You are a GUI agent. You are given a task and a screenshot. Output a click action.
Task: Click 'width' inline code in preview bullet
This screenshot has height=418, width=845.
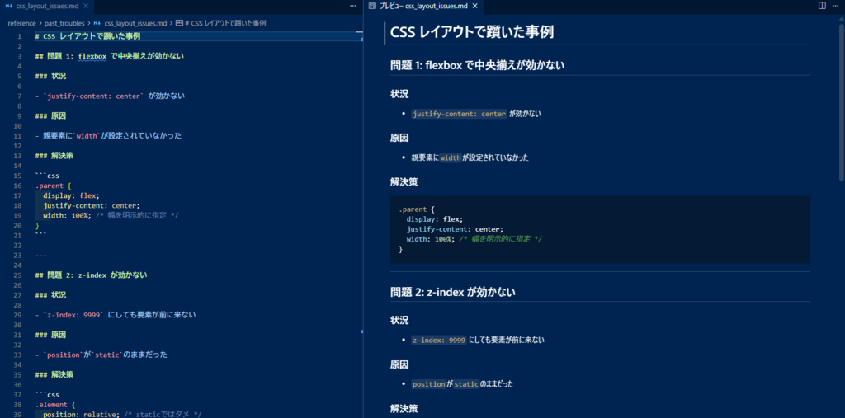coord(451,158)
